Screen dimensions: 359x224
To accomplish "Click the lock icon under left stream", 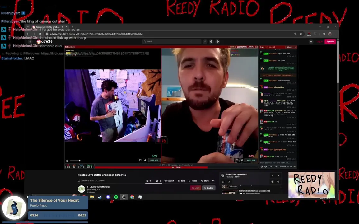I will 145,160.
